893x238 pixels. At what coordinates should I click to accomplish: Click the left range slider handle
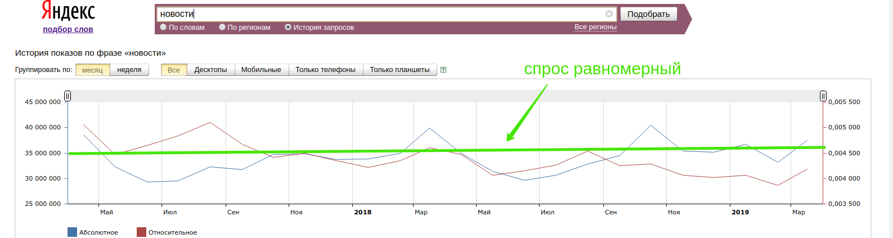(x=68, y=96)
